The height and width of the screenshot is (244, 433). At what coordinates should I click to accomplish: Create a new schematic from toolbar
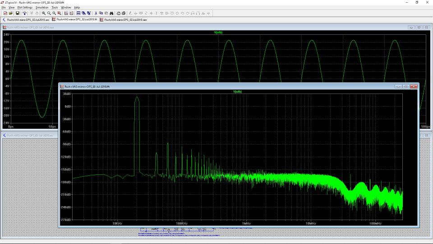tap(5, 13)
